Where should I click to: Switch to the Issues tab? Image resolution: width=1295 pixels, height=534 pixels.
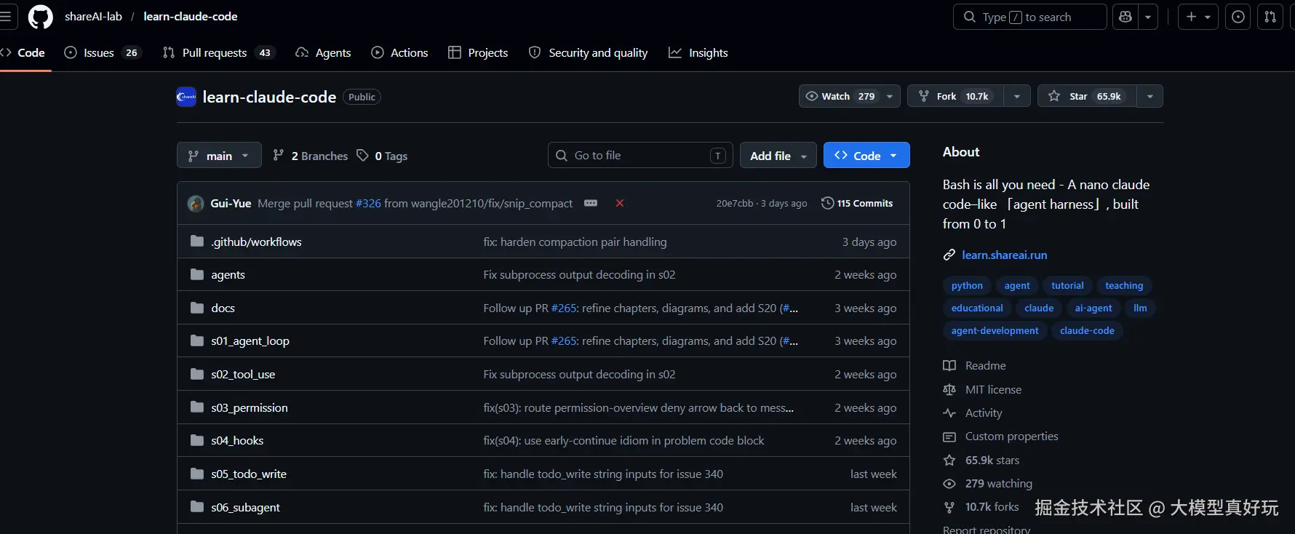coord(102,52)
